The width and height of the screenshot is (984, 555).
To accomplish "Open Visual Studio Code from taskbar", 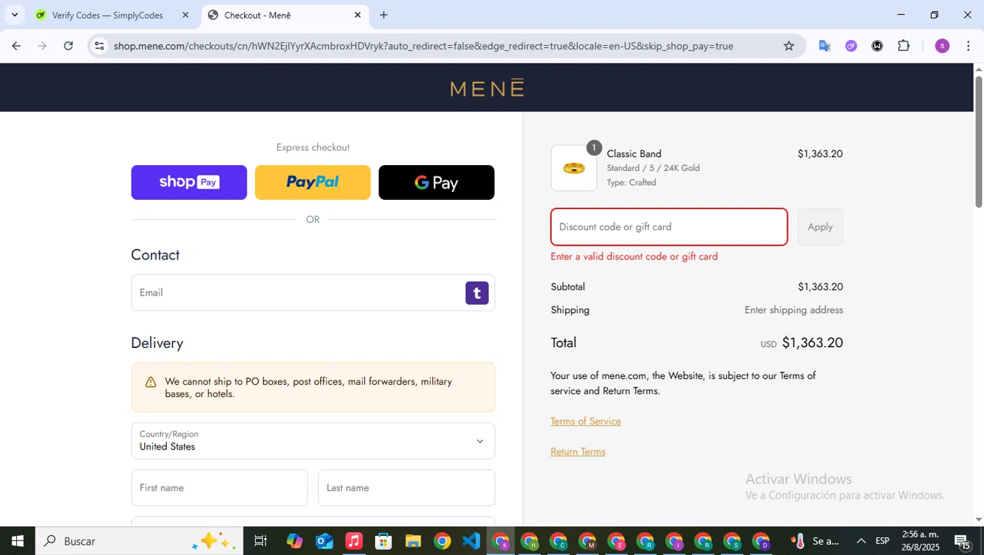I will (x=471, y=541).
